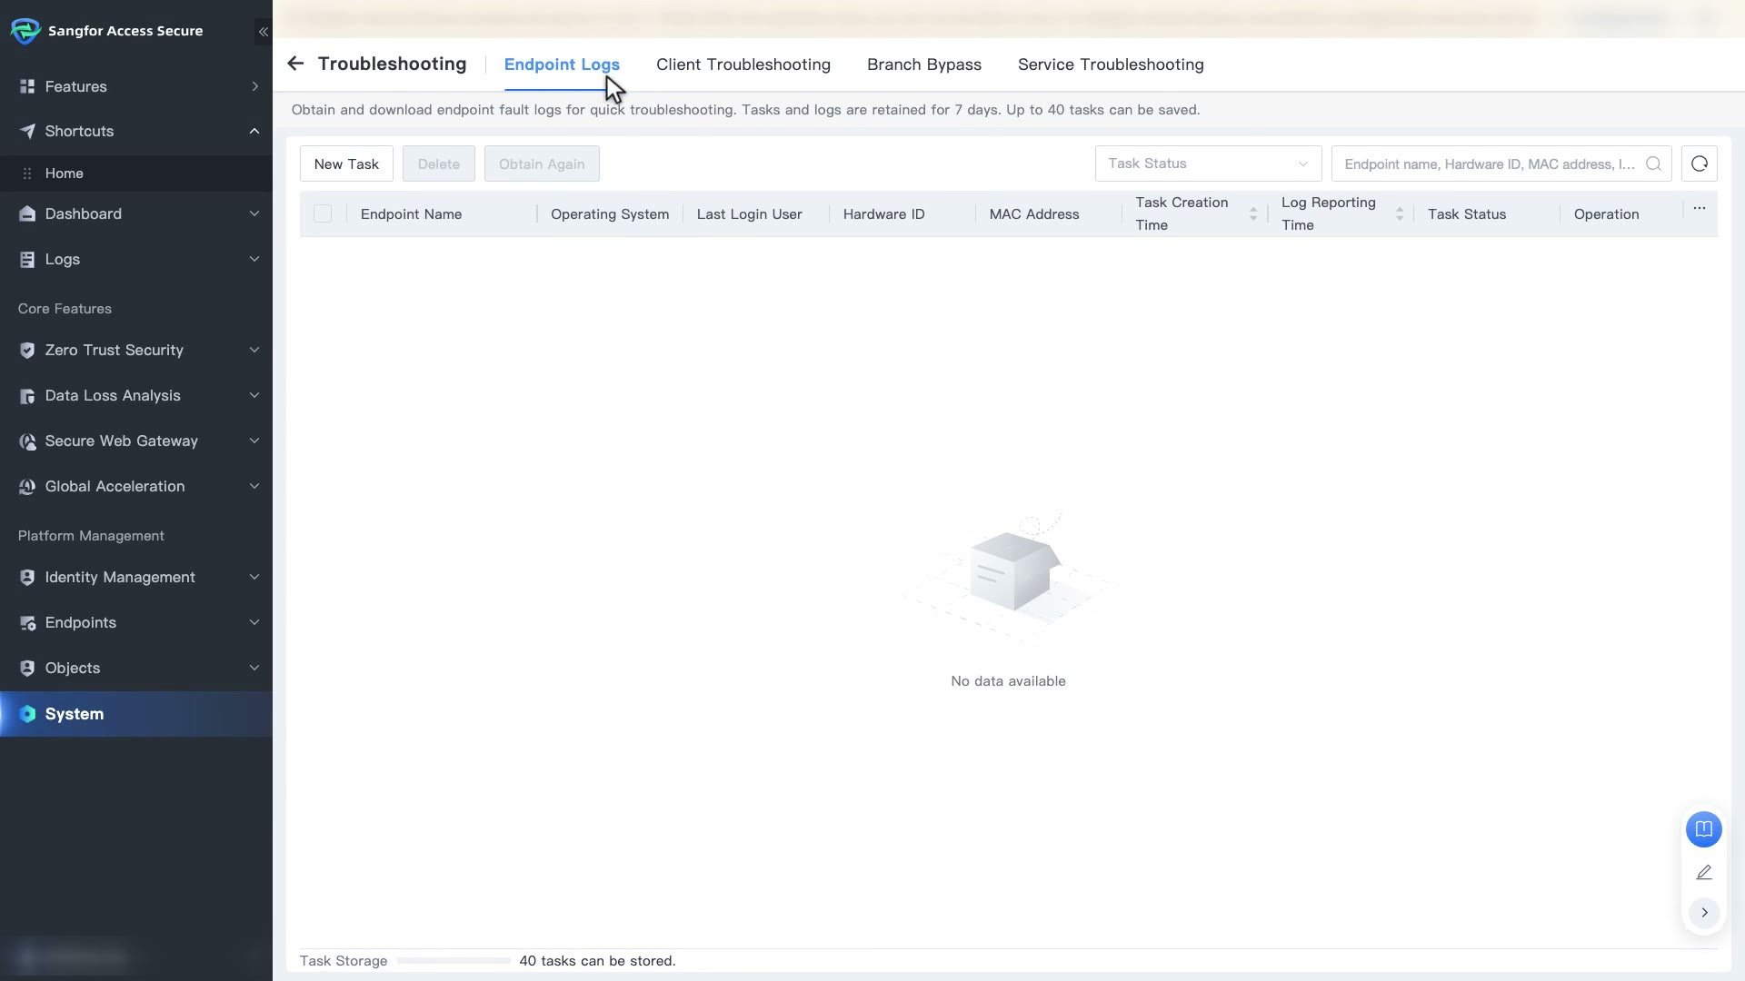Collapse the Shortcuts section chevron
1745x981 pixels.
coord(254,131)
